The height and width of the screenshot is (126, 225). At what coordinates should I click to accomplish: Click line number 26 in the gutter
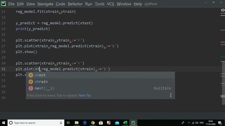point(3,40)
